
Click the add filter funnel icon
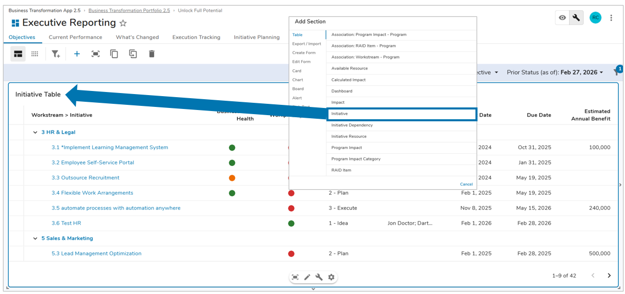(56, 54)
